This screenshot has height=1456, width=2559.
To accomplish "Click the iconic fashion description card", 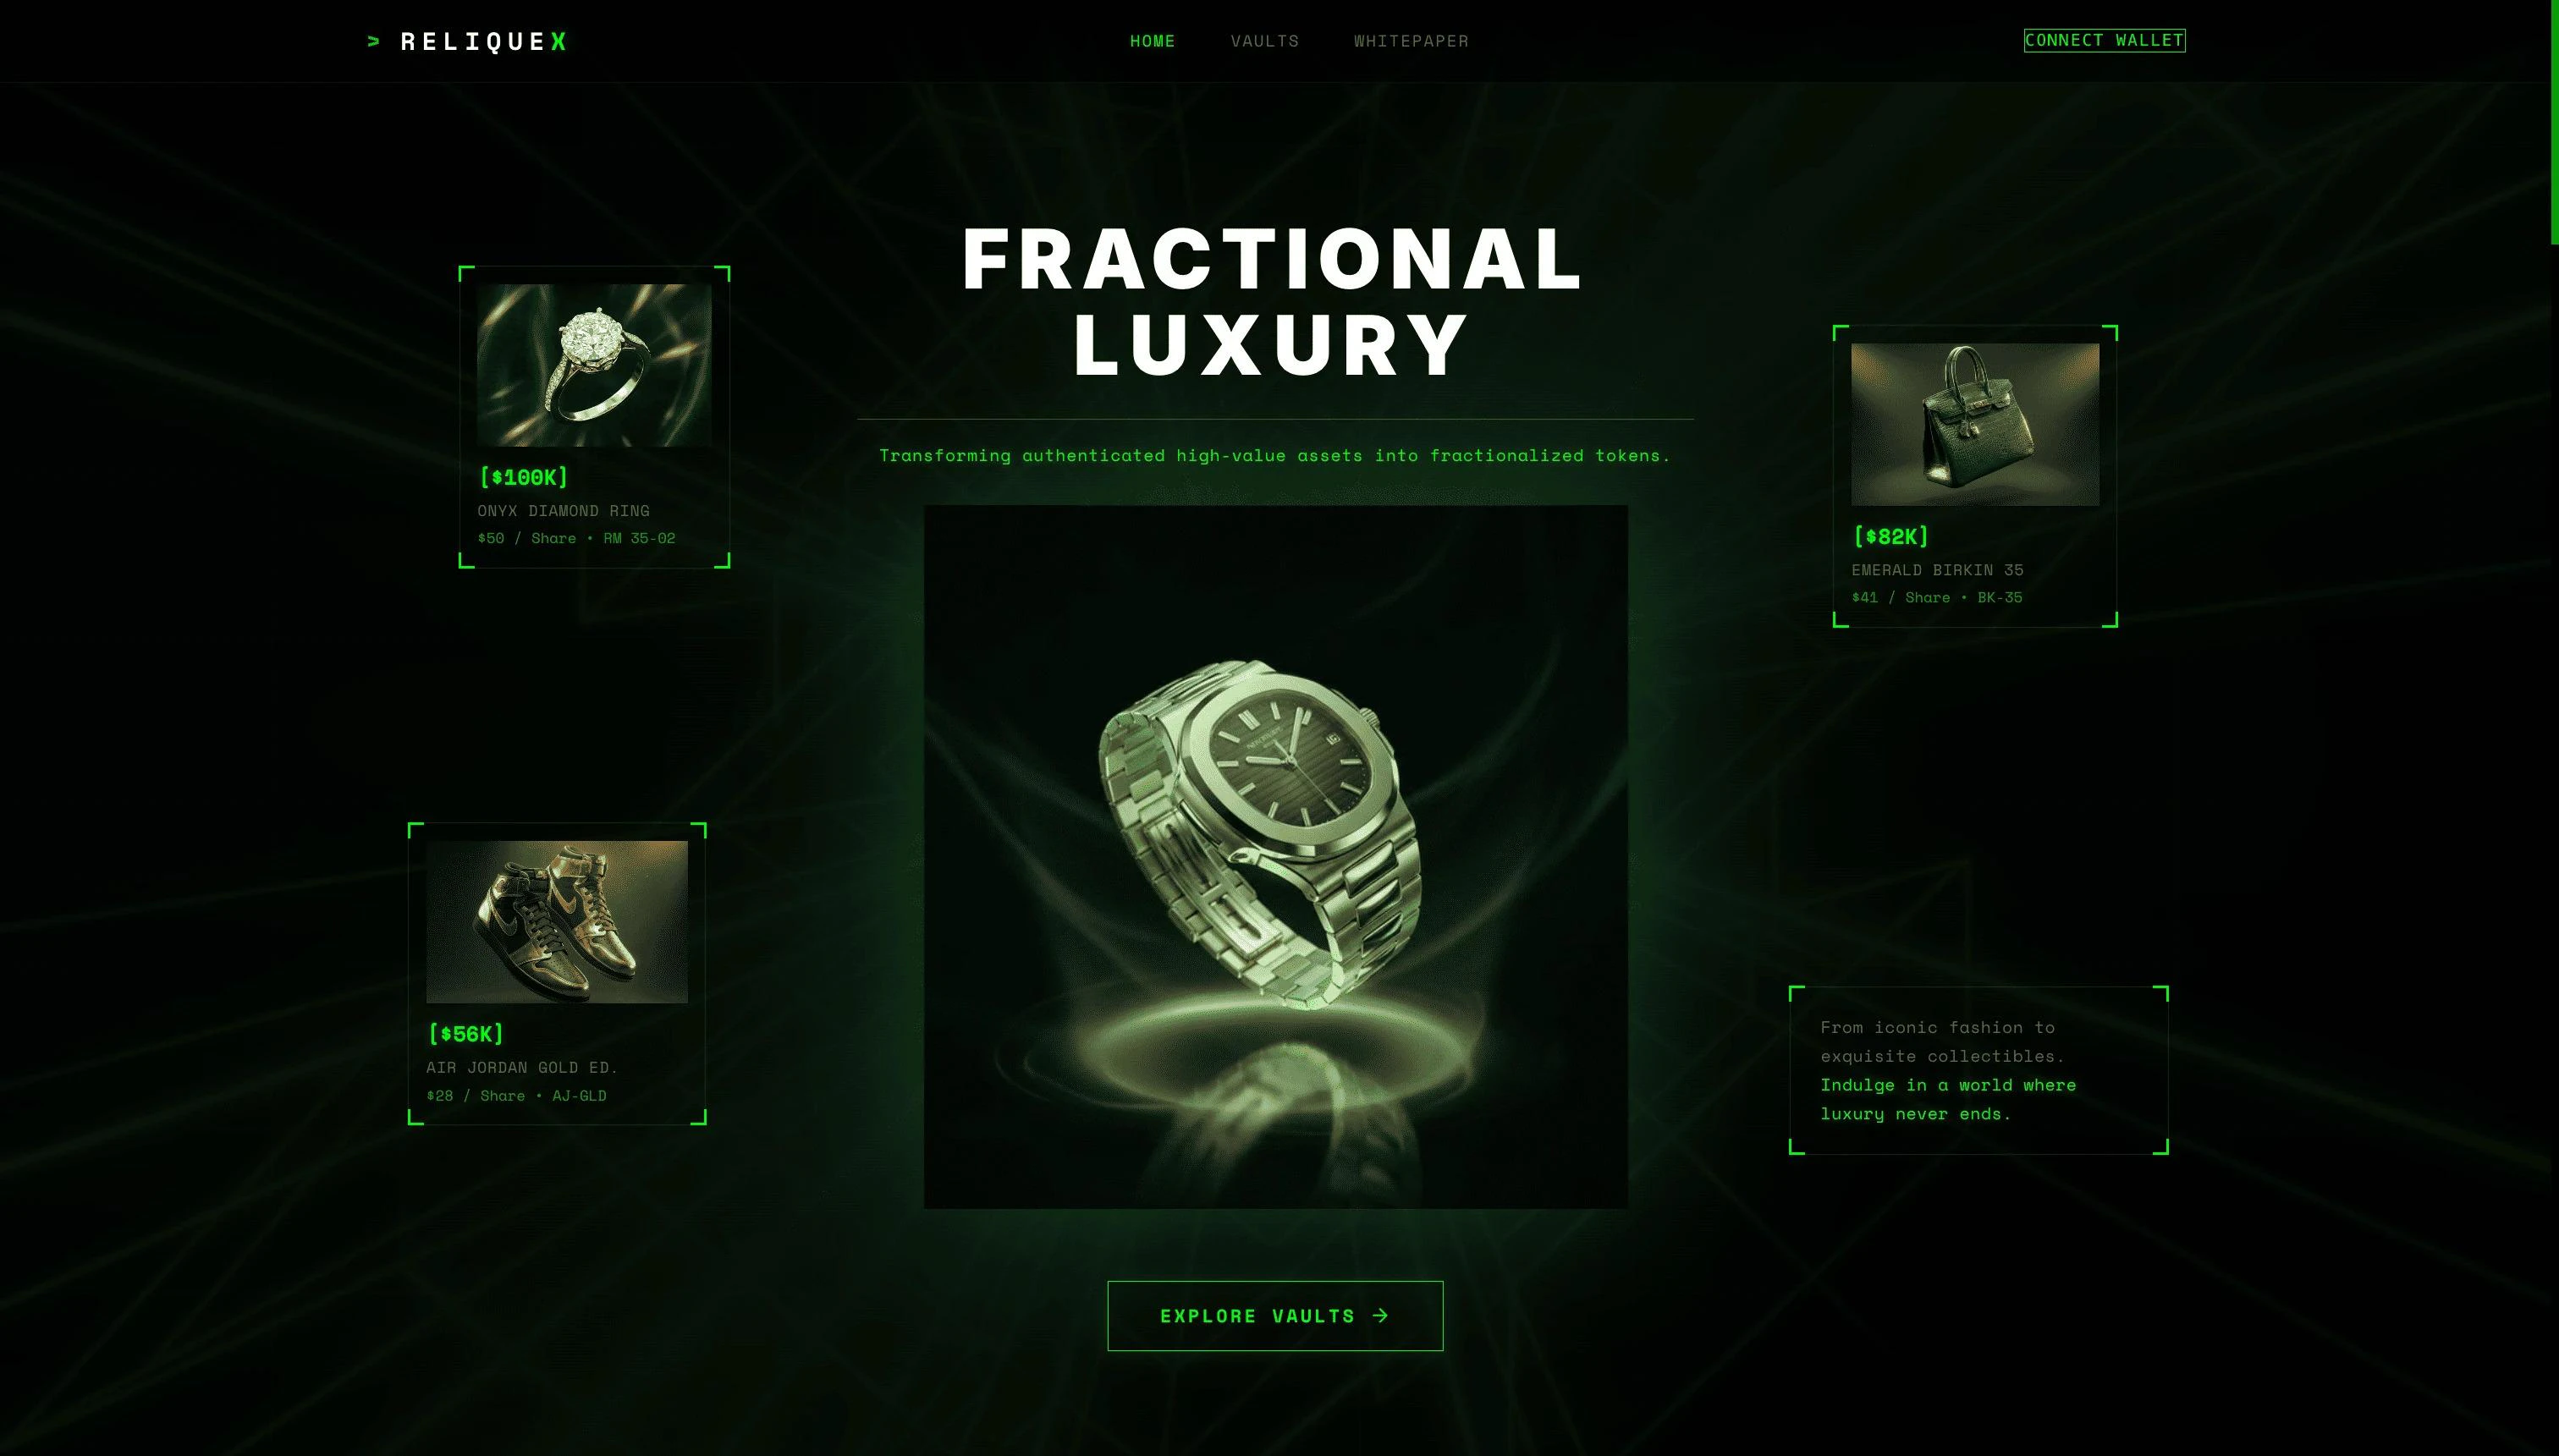I will point(1977,1069).
